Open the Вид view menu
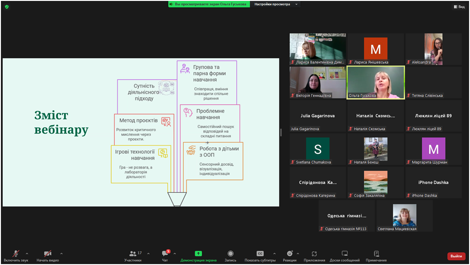 click(458, 6)
